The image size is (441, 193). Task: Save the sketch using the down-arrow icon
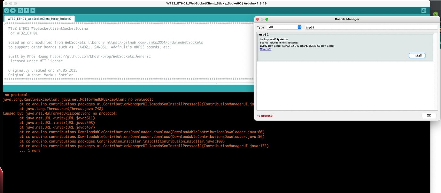click(33, 10)
